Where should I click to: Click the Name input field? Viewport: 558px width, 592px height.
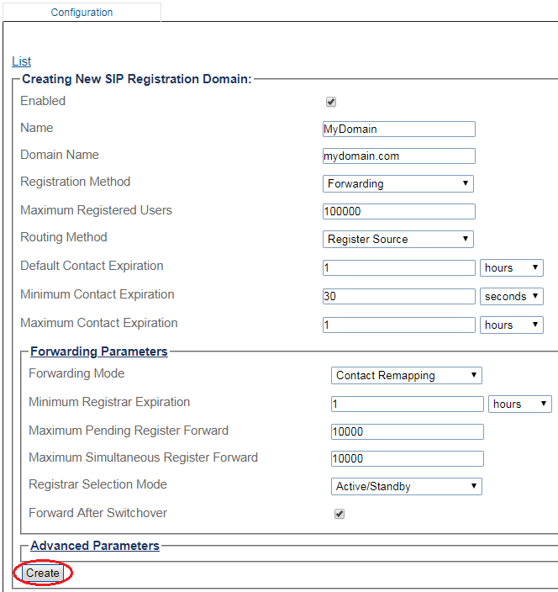point(399,129)
